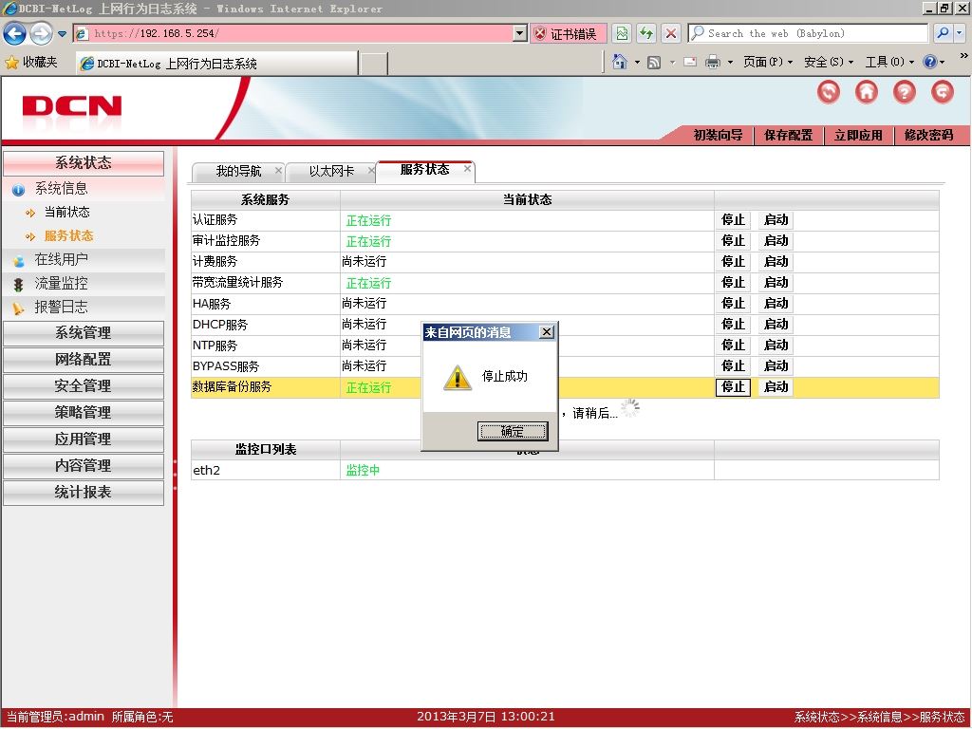Click the Search the web box

[x=808, y=33]
